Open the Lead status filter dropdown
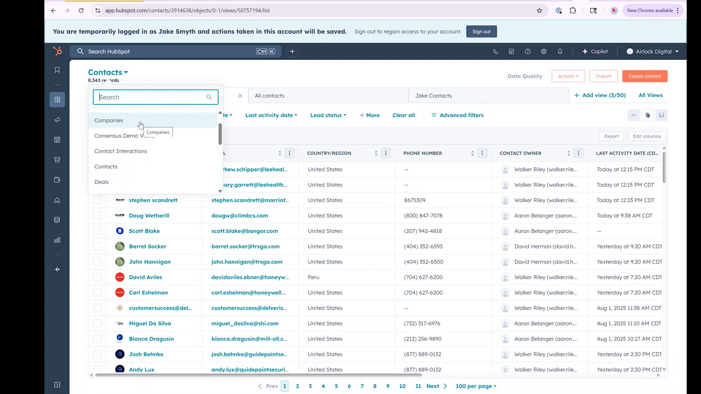This screenshot has width=701, height=394. 328,115
